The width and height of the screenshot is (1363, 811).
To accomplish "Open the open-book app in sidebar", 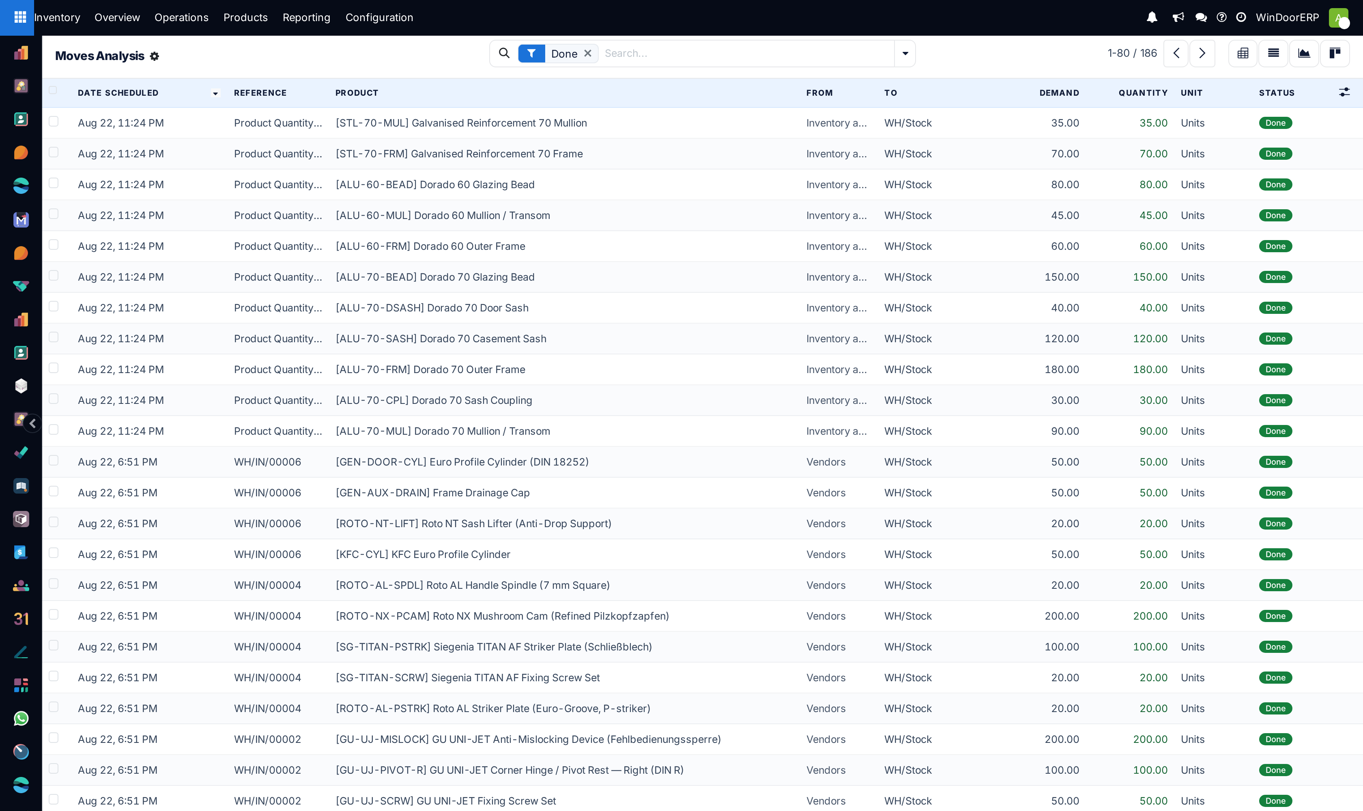I will coord(21,486).
